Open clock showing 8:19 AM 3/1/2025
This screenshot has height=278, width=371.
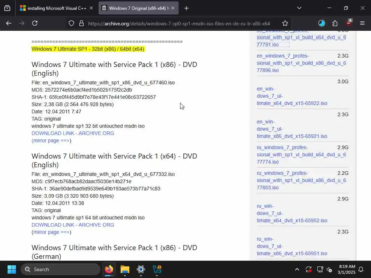point(347,269)
